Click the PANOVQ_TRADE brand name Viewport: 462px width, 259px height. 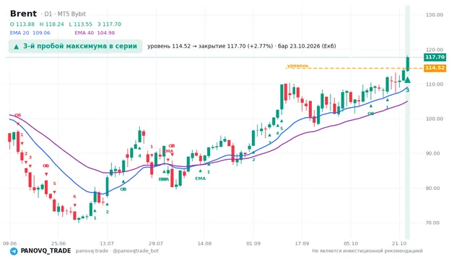[45, 251]
